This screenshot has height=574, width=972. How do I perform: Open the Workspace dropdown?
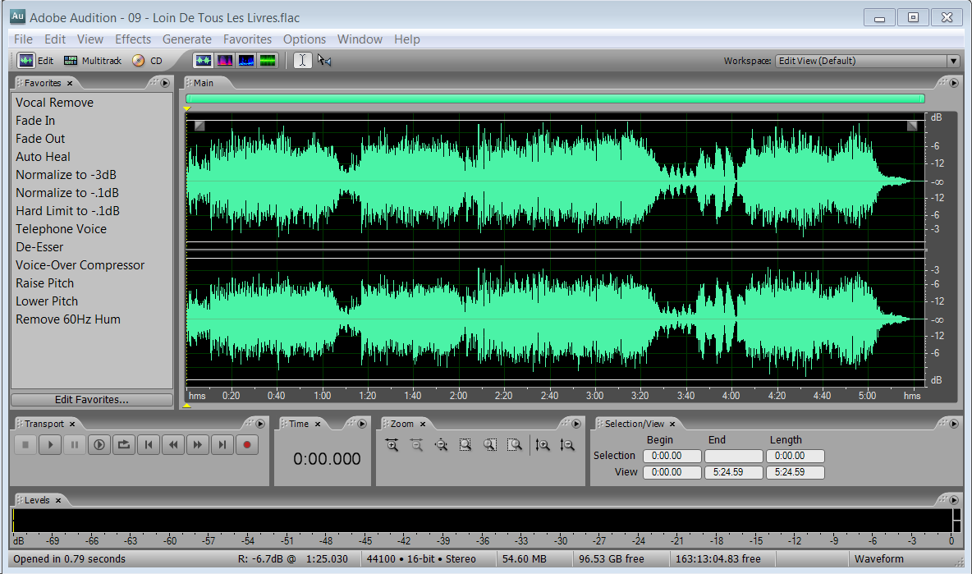[953, 61]
